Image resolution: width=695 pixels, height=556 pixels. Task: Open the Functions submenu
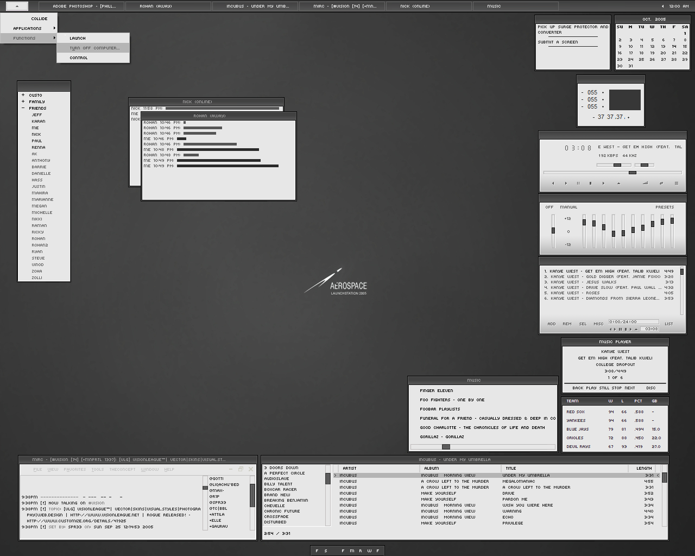click(29, 38)
